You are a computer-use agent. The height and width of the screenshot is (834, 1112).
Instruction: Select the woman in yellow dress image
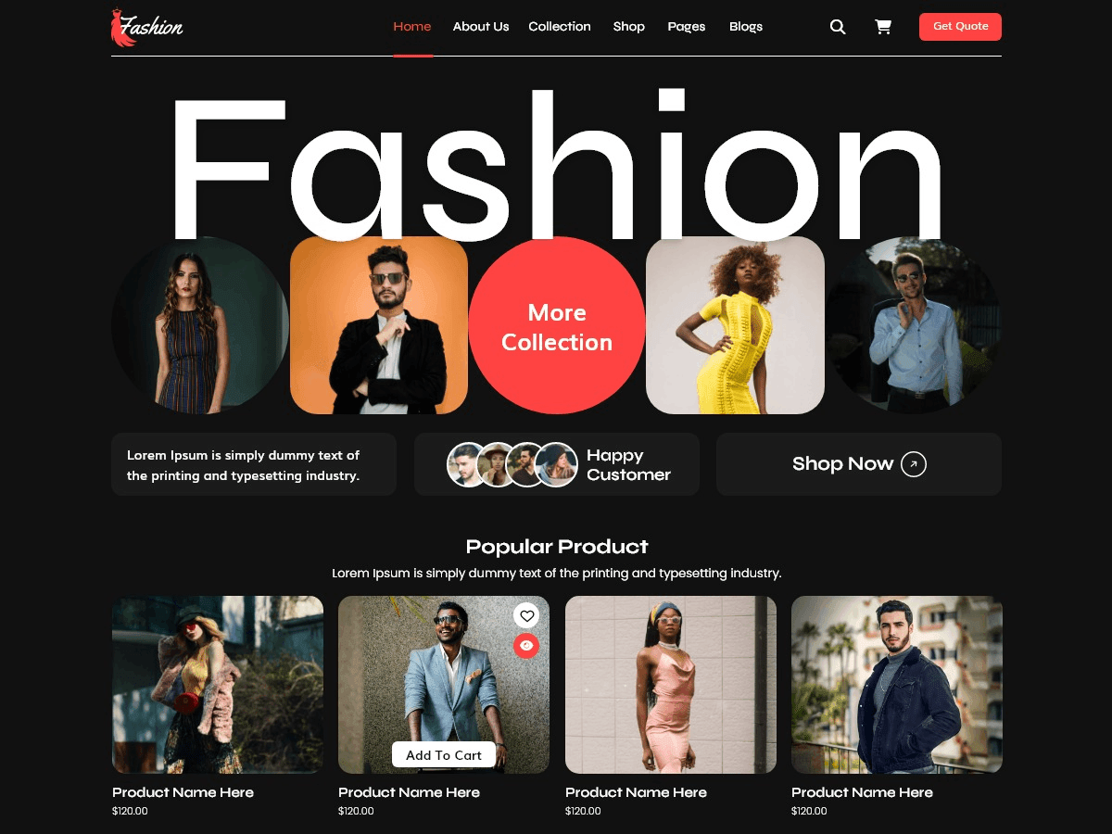point(735,325)
